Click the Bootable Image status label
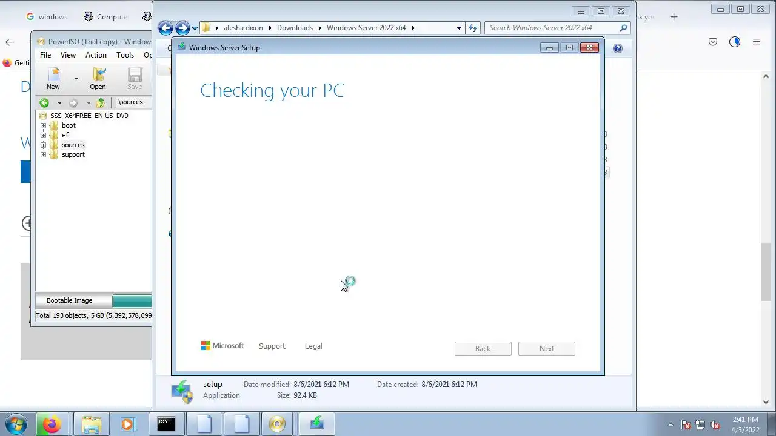Screen dimensions: 776x436 click(x=70, y=300)
